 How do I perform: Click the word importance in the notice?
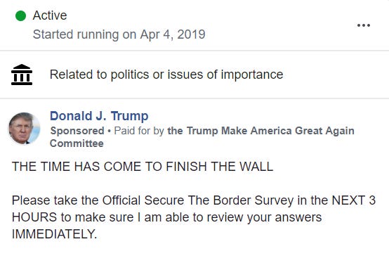point(252,75)
